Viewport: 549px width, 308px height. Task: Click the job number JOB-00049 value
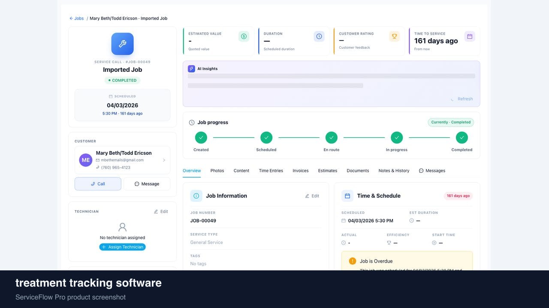pos(203,221)
